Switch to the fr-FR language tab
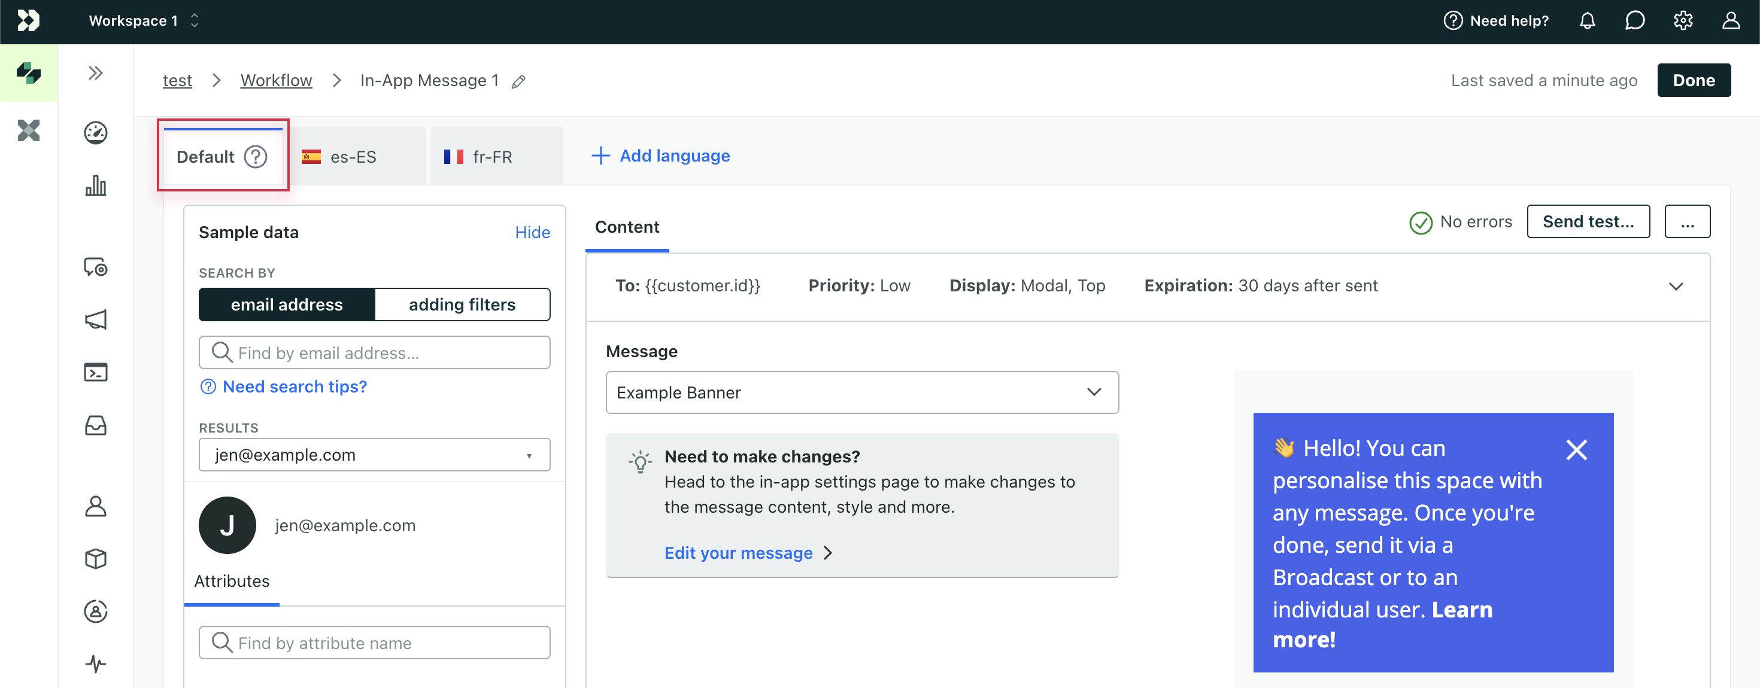This screenshot has height=688, width=1760. [x=497, y=156]
